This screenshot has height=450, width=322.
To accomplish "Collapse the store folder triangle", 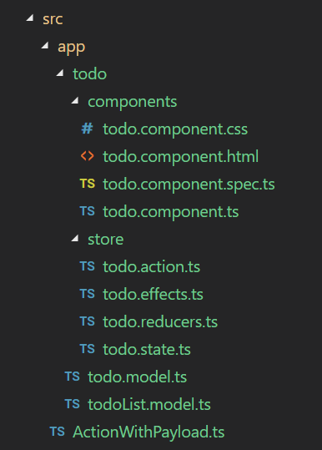I will coord(75,238).
